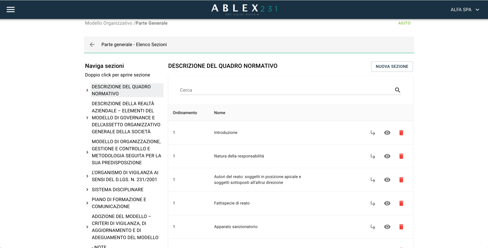Click subsection arrow icon for Introduzione

(373, 133)
